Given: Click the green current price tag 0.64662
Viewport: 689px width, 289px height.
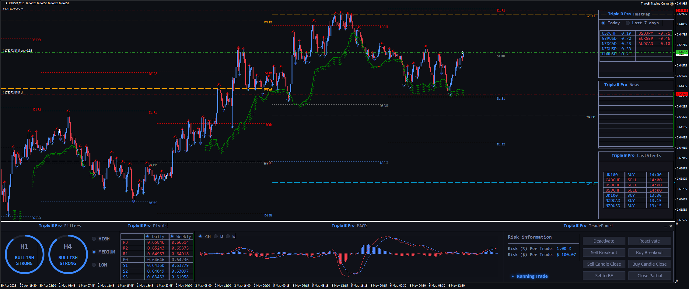Looking at the screenshot, I should [x=682, y=52].
